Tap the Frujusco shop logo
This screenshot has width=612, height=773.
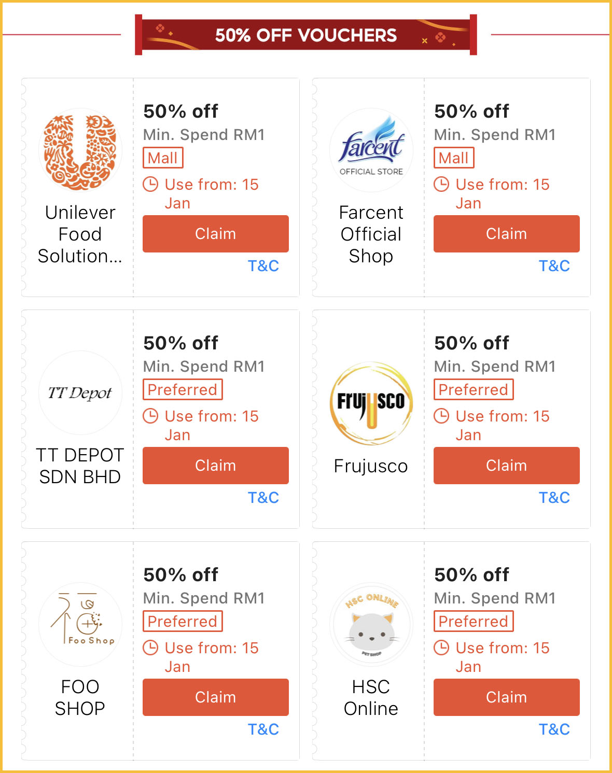(x=371, y=403)
